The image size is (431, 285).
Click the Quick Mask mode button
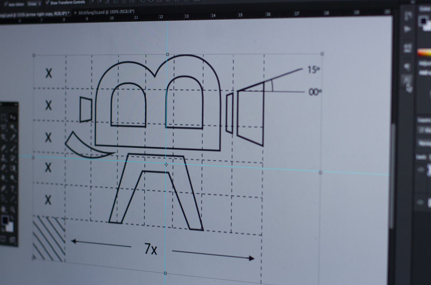coord(4,238)
